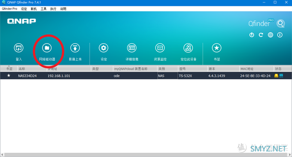Open 资源监控 resource monitor
The width and height of the screenshot is (292, 157).
160,48
